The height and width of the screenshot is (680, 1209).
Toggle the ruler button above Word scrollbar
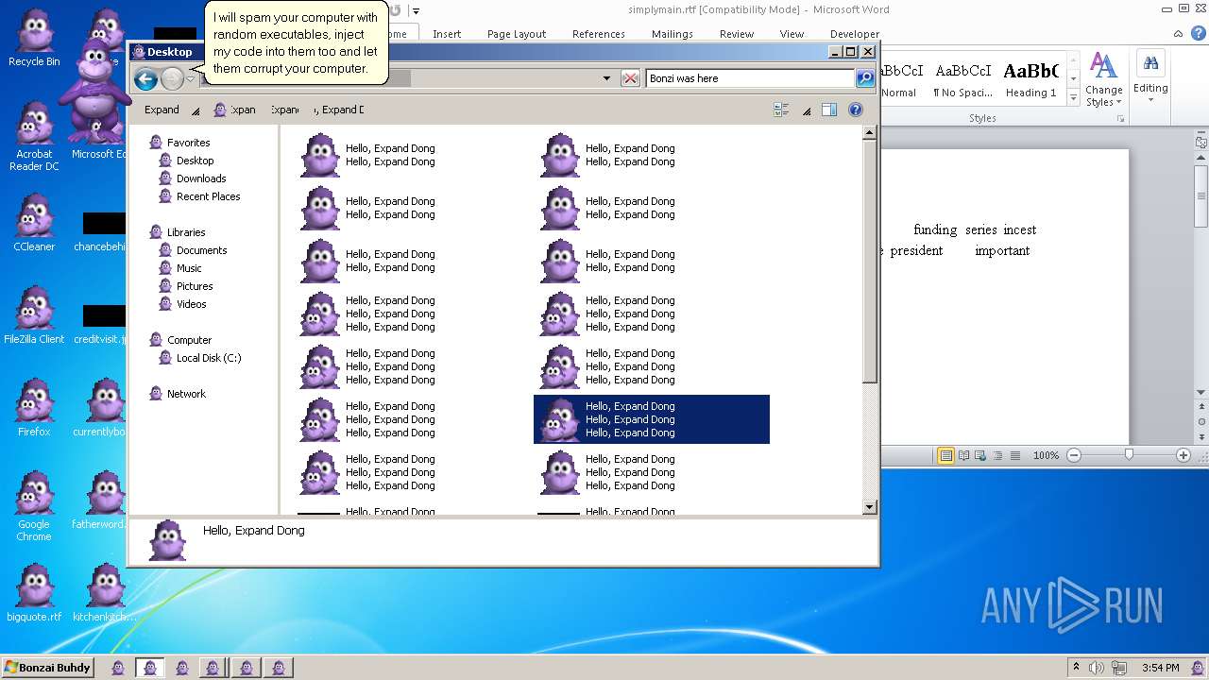pyautogui.click(x=1201, y=144)
